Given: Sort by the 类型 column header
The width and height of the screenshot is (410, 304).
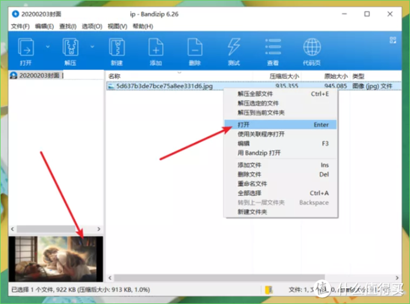Looking at the screenshot, I should 358,76.
